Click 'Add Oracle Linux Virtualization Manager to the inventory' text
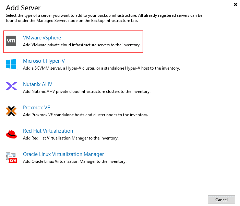The image size is (240, 206). click(x=75, y=161)
